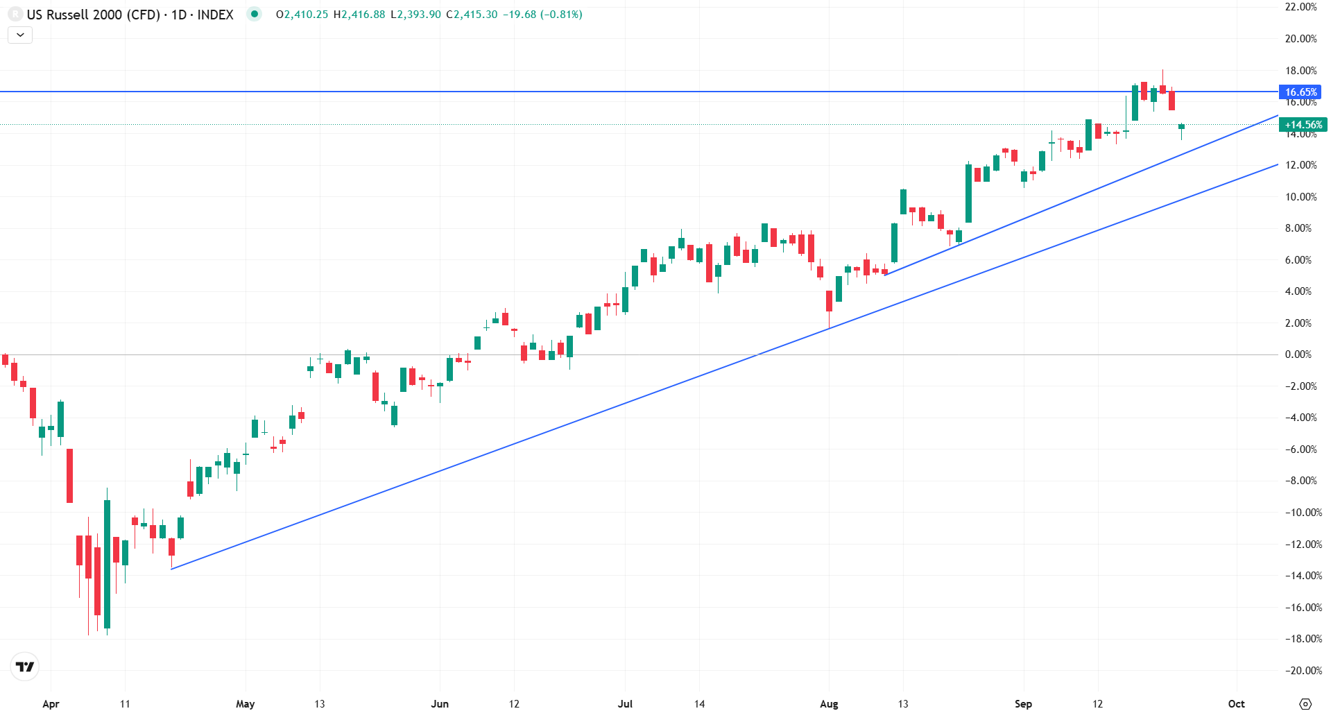Click the 22.00% price scale label
The height and width of the screenshot is (711, 1331).
pos(1300,7)
